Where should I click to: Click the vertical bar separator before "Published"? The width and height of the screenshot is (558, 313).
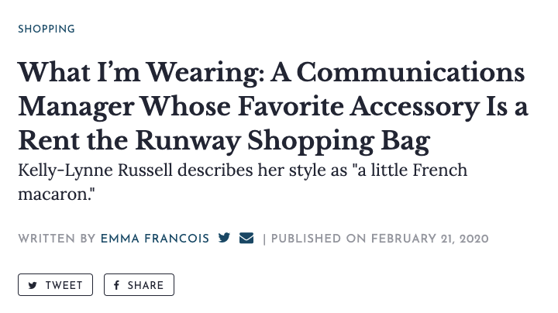click(x=264, y=239)
